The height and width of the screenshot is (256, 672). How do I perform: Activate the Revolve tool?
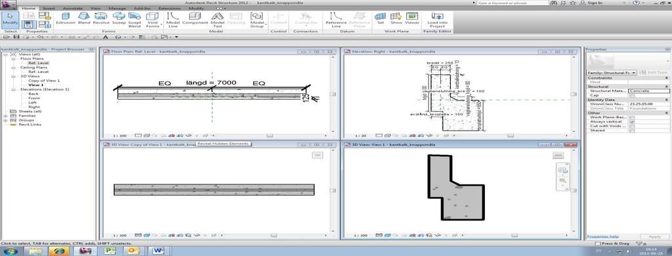(101, 19)
